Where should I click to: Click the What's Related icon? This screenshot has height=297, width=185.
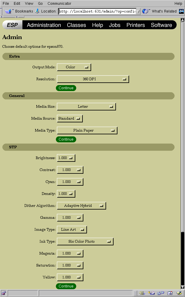[x=146, y=11]
